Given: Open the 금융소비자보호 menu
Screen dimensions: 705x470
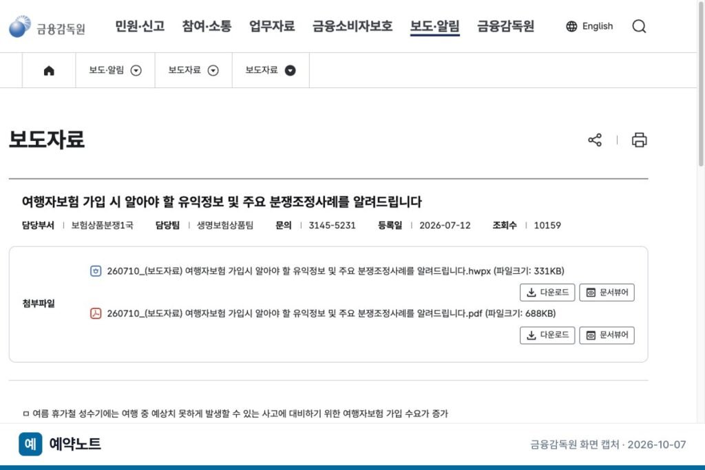Looking at the screenshot, I should (352, 26).
